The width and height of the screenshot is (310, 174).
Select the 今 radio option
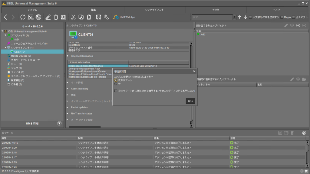116,84
